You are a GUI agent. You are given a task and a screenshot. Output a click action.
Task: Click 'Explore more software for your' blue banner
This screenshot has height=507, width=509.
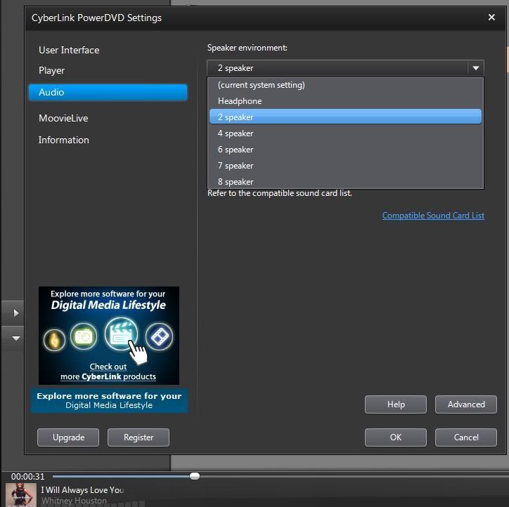(x=110, y=400)
